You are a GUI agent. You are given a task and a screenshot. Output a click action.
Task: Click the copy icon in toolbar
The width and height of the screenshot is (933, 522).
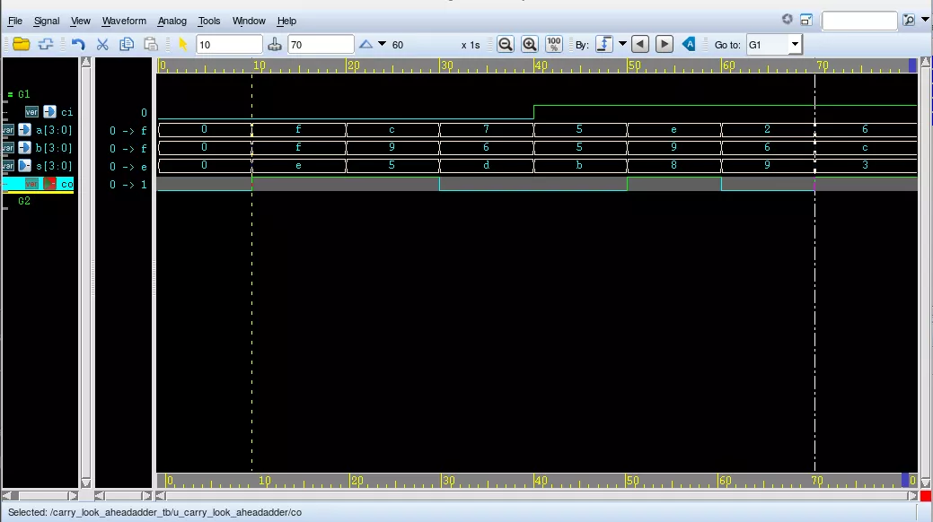[x=127, y=45]
